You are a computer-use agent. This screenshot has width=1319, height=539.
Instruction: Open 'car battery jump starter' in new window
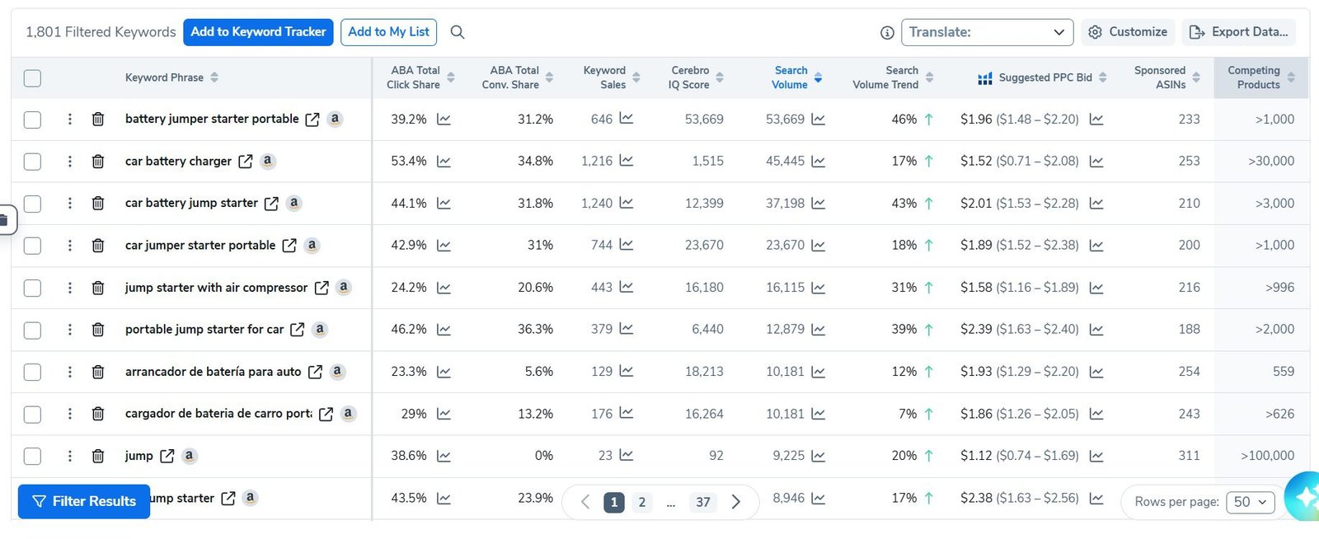271,204
